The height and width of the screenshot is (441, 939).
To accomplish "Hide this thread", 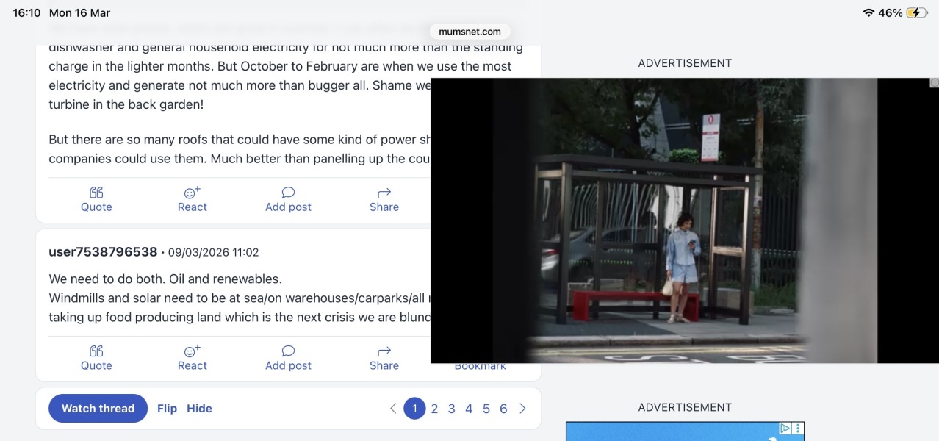I will pyautogui.click(x=199, y=408).
